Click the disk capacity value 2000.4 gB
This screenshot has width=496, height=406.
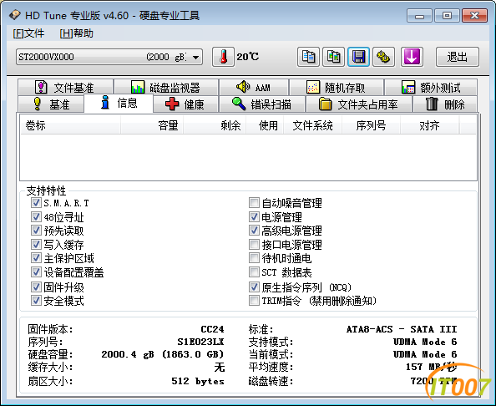coord(163,354)
